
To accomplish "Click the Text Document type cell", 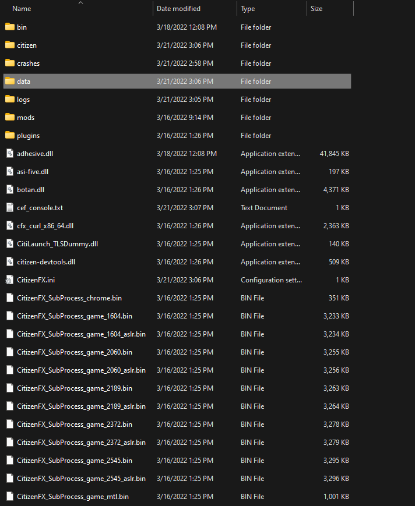I will point(264,208).
